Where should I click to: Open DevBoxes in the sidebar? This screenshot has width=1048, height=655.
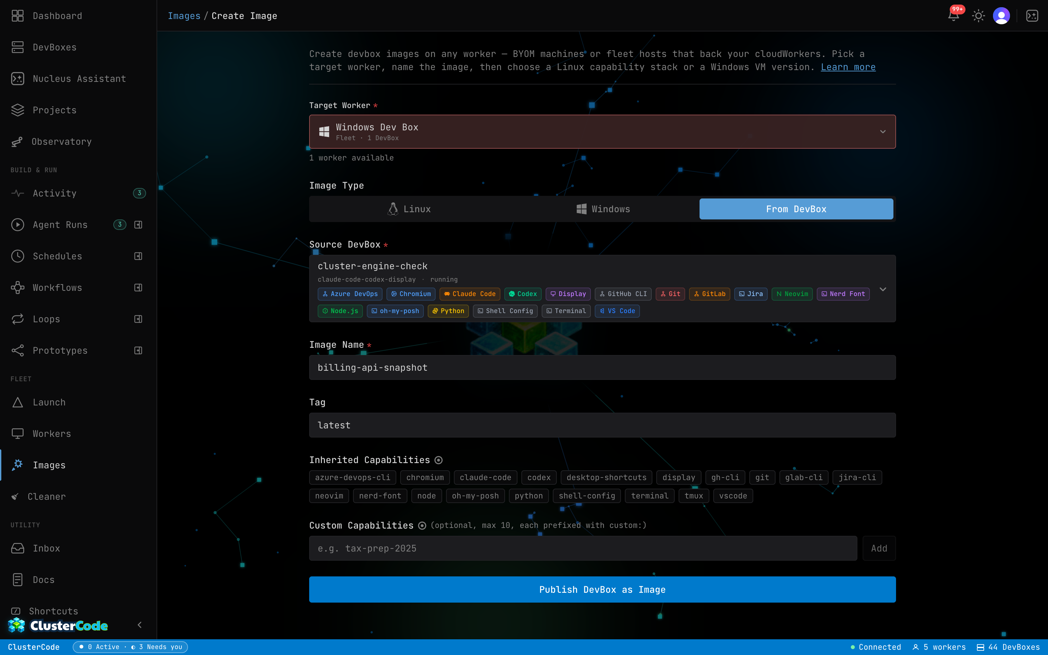tap(78, 47)
